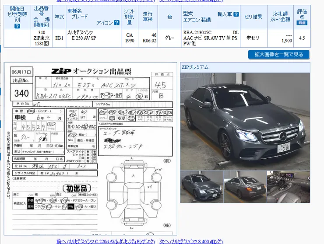Click the 年式 column header
324x244 pixels.
click(59, 17)
